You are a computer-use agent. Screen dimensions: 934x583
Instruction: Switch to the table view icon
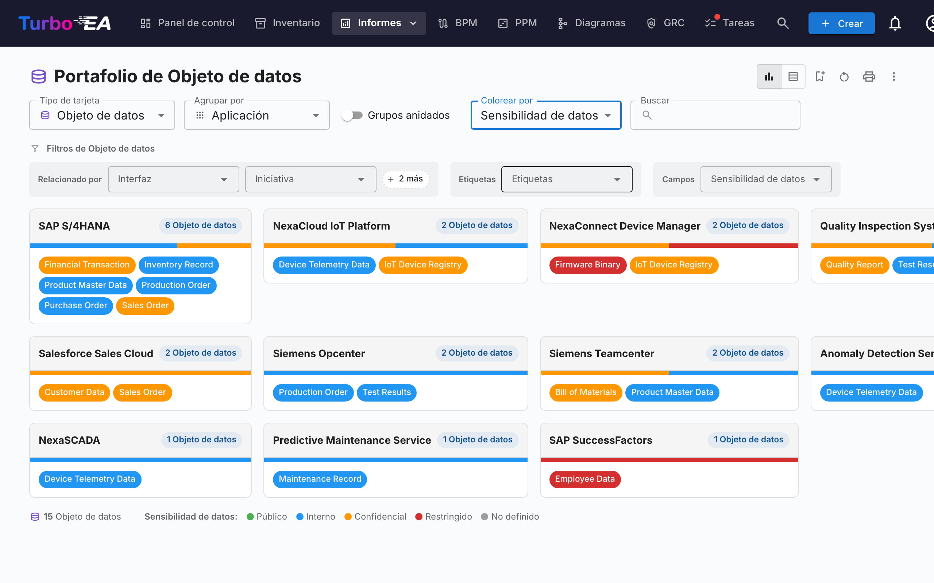(793, 77)
